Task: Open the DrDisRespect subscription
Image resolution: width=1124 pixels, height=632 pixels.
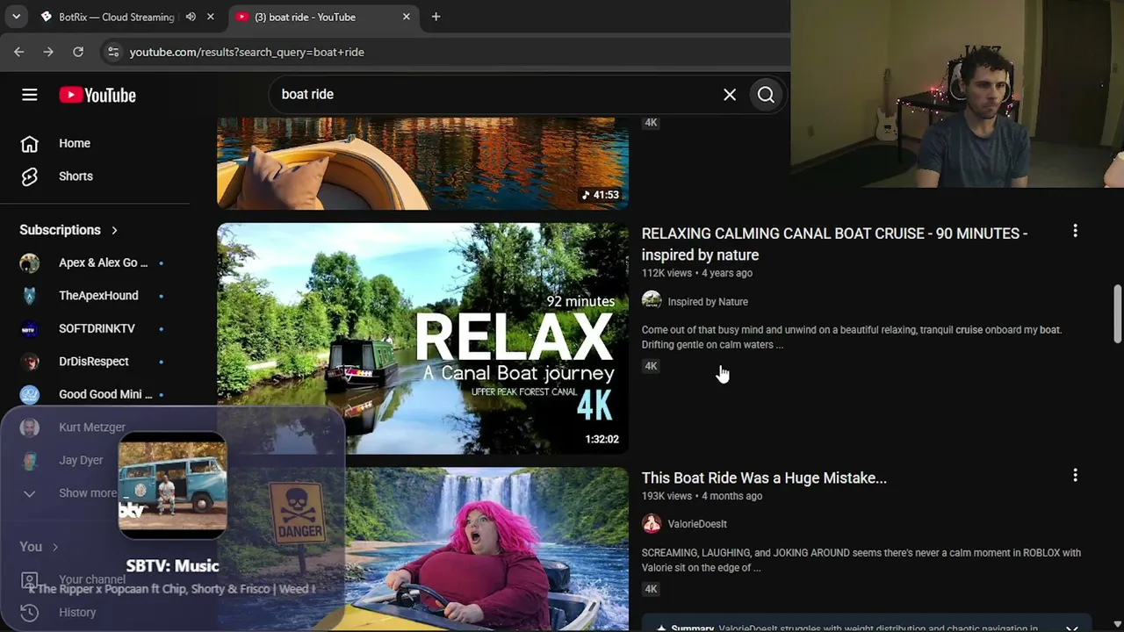Action: click(95, 362)
